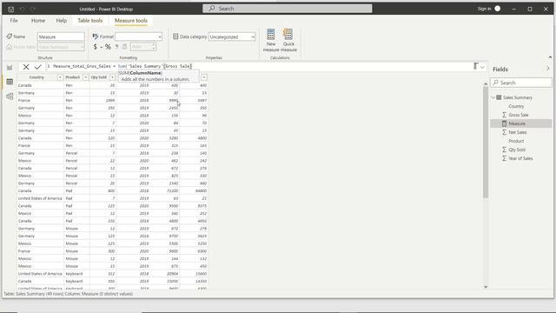556x313 pixels.
Task: Open the Help tab
Action: click(x=62, y=21)
